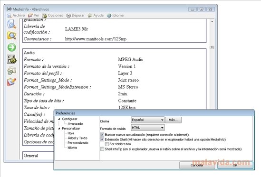Select Personalizado tree item
261x177 pixels.
click(x=78, y=143)
